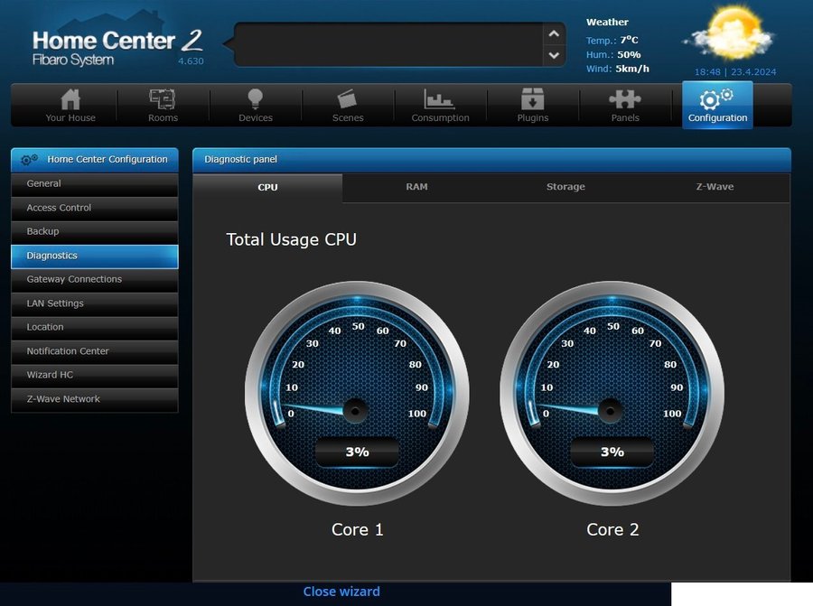The width and height of the screenshot is (813, 606).
Task: Open the Scenes clapperboard icon
Action: tap(348, 98)
